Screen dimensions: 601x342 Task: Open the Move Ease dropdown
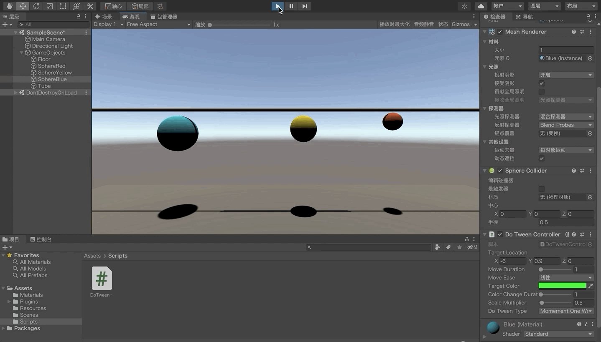click(x=566, y=278)
